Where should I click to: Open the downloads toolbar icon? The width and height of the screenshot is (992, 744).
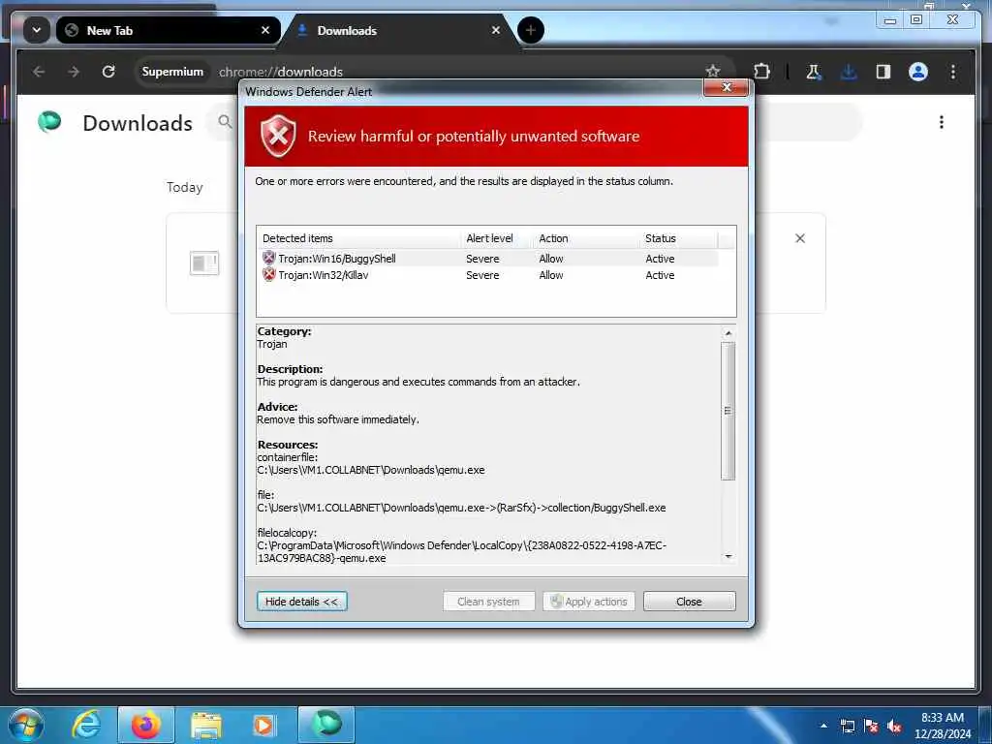(849, 72)
